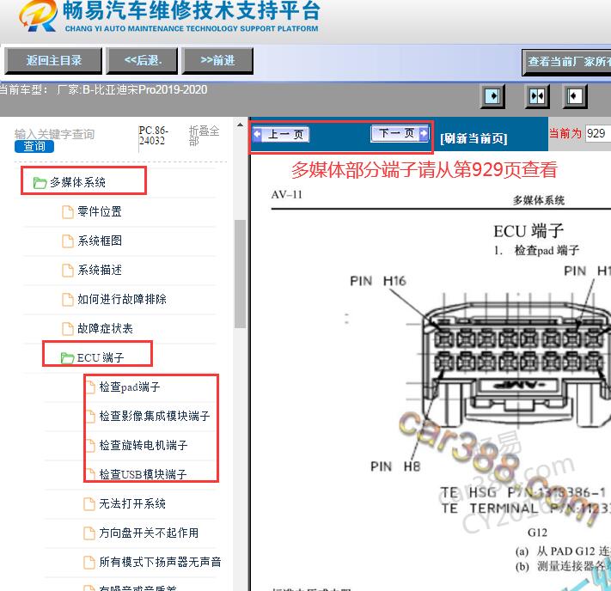Click the AV-11 page label
The width and height of the screenshot is (611, 591).
(x=287, y=195)
